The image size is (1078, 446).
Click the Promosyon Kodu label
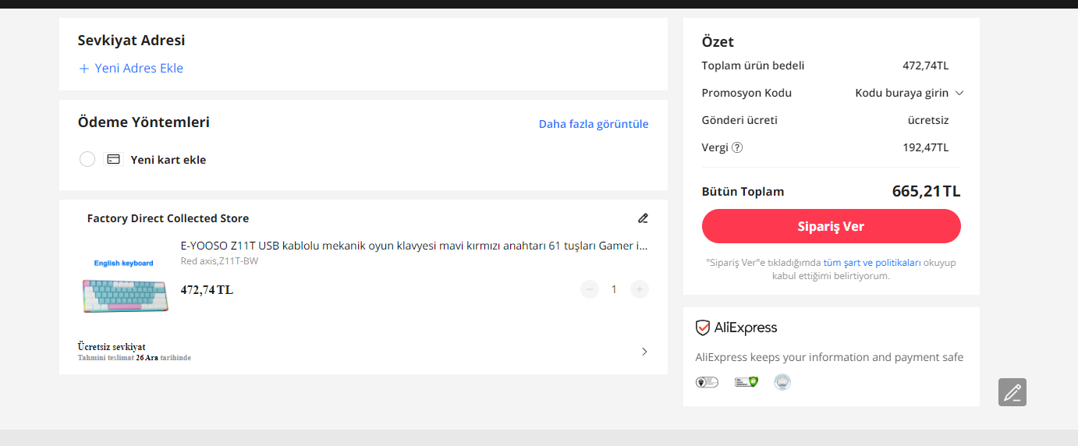point(746,93)
